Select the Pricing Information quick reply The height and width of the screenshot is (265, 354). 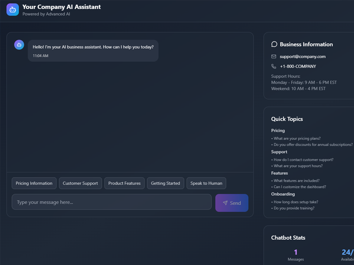coord(34,183)
